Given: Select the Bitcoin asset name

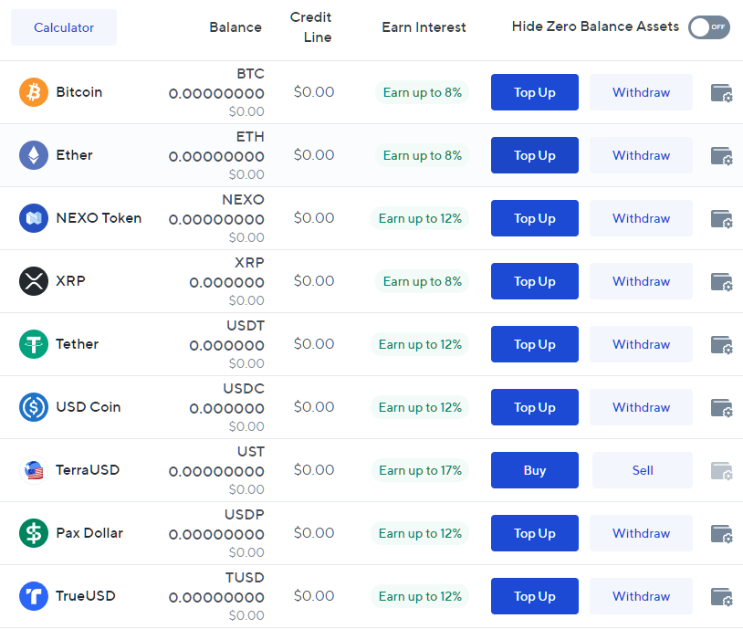Looking at the screenshot, I should click(x=79, y=92).
